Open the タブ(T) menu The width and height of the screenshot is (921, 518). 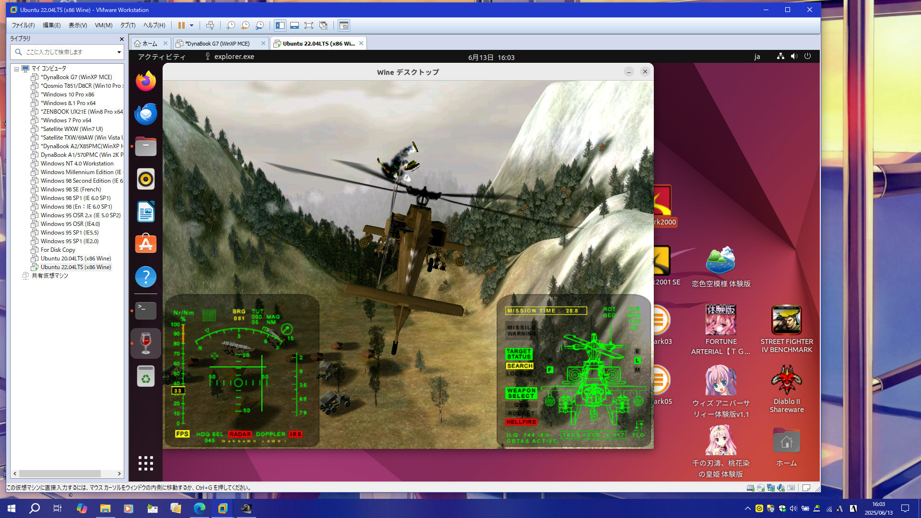(x=128, y=25)
